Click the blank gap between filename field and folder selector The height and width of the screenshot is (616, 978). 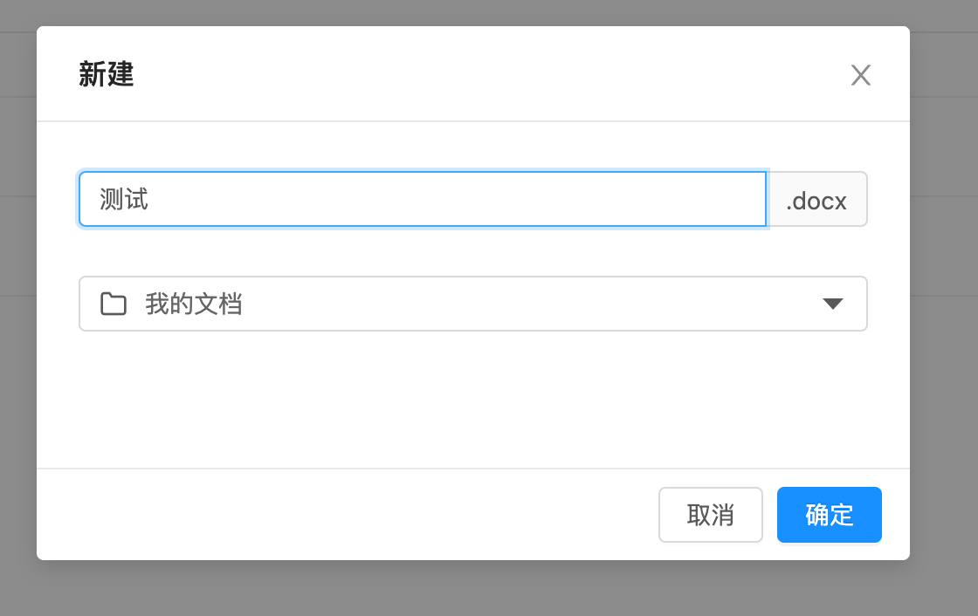coord(472,251)
